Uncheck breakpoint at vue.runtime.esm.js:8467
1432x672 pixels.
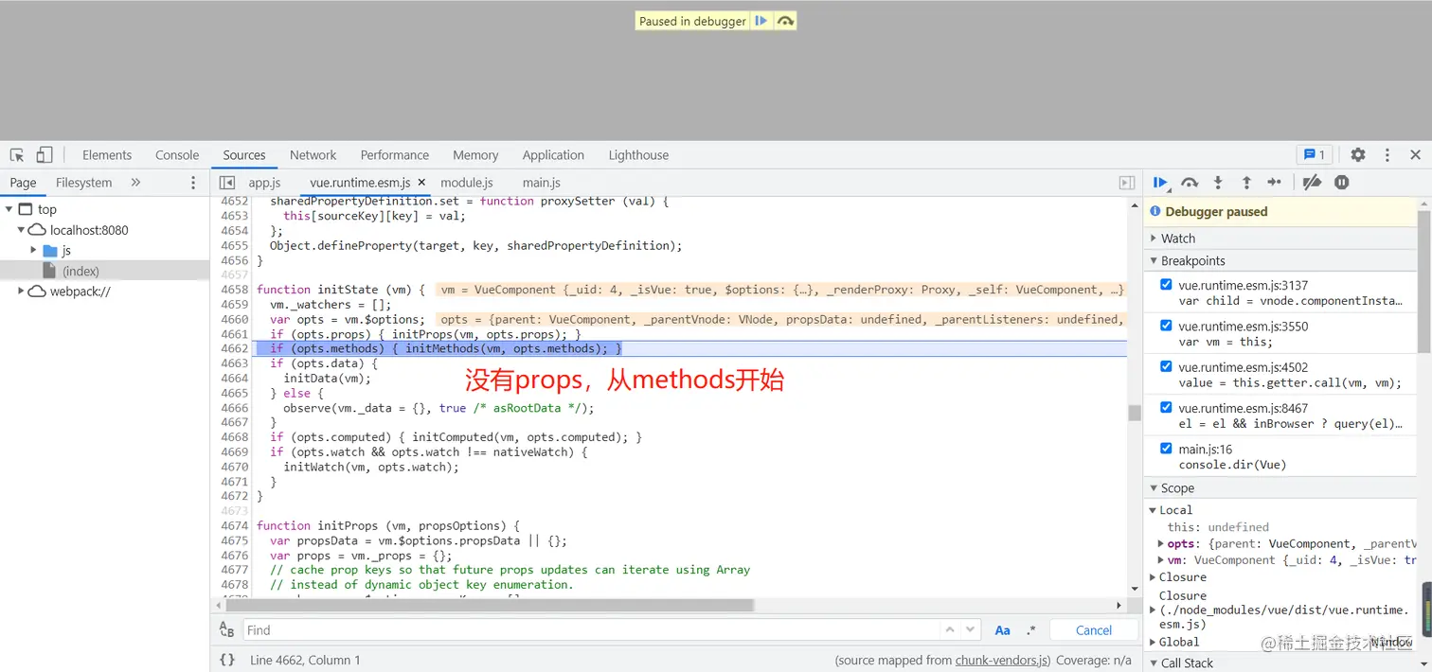pos(1166,408)
